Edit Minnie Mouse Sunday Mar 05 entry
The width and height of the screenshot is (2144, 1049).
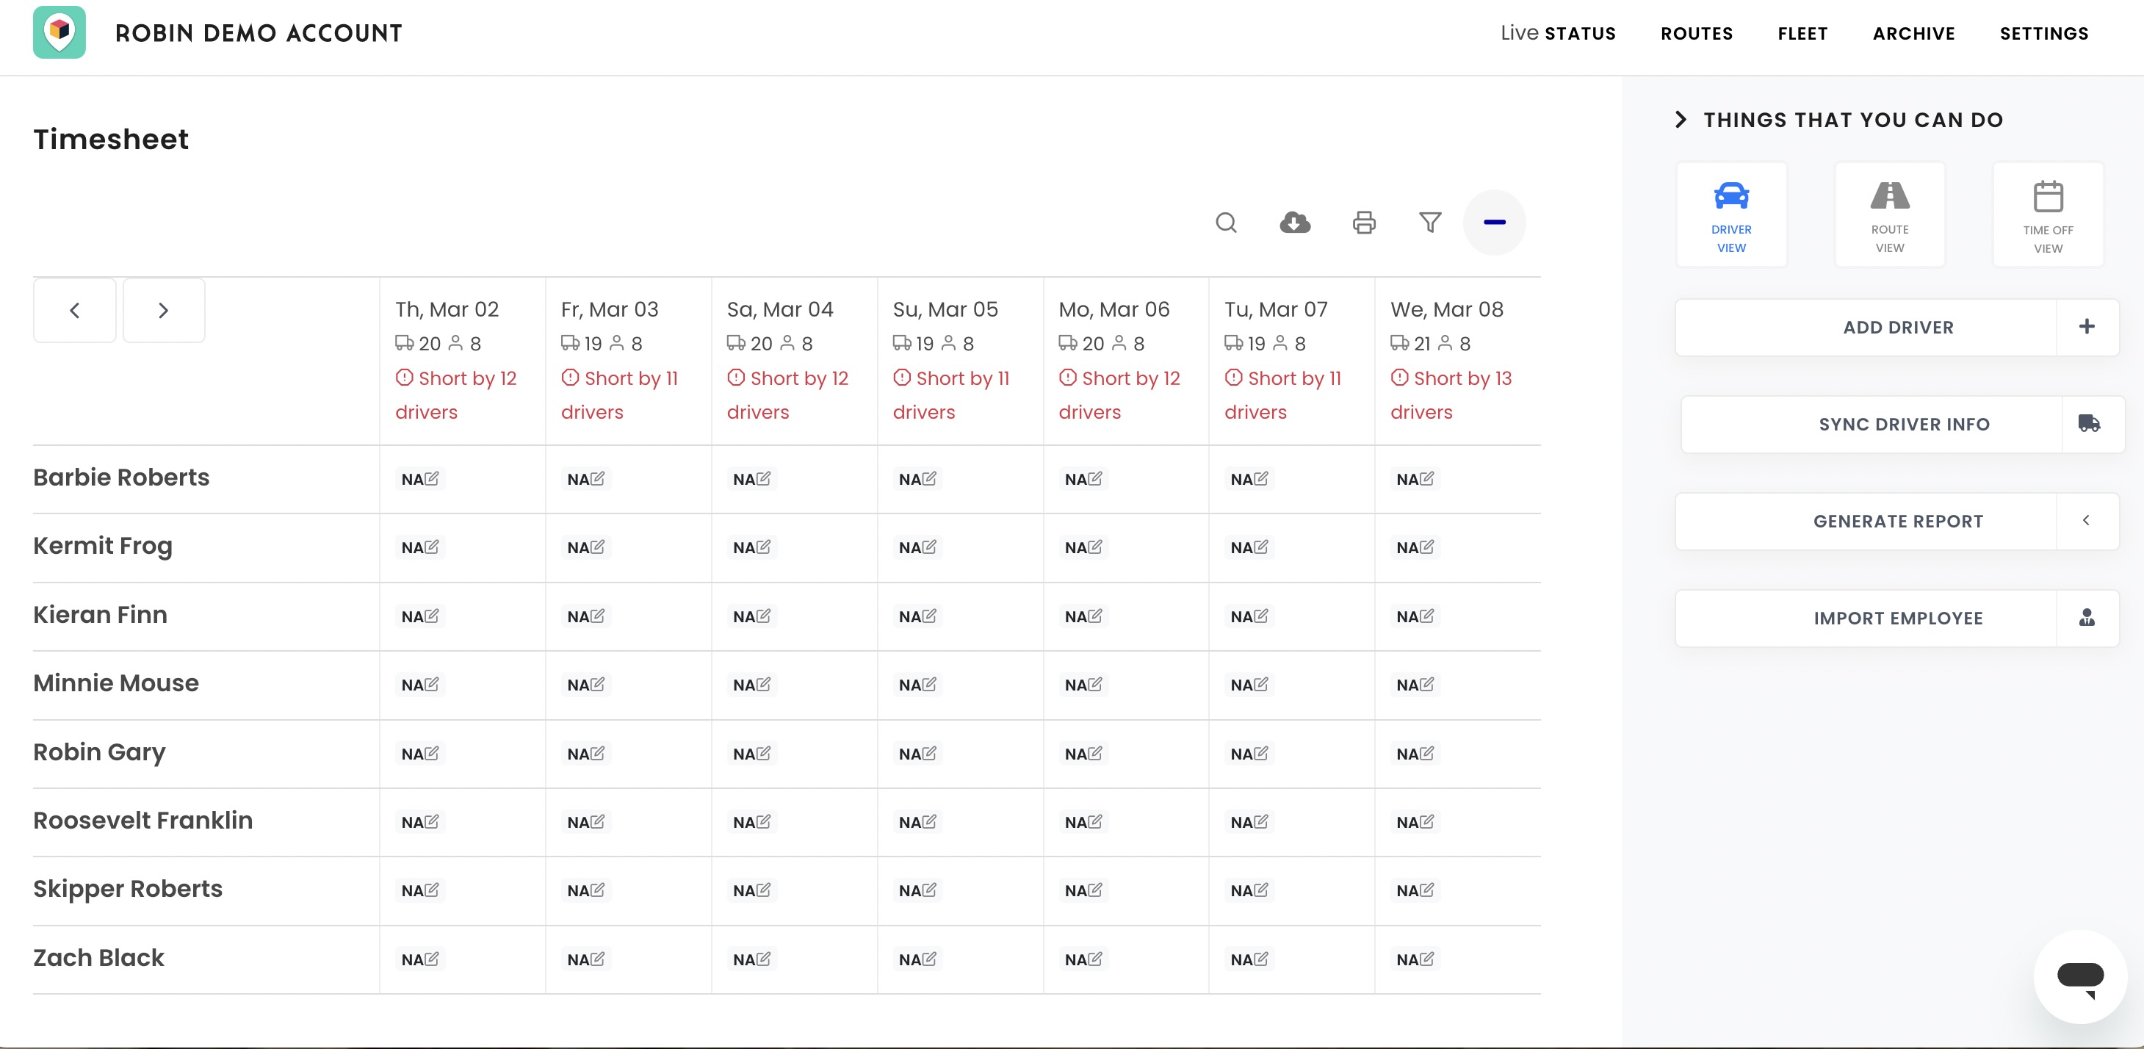click(929, 685)
